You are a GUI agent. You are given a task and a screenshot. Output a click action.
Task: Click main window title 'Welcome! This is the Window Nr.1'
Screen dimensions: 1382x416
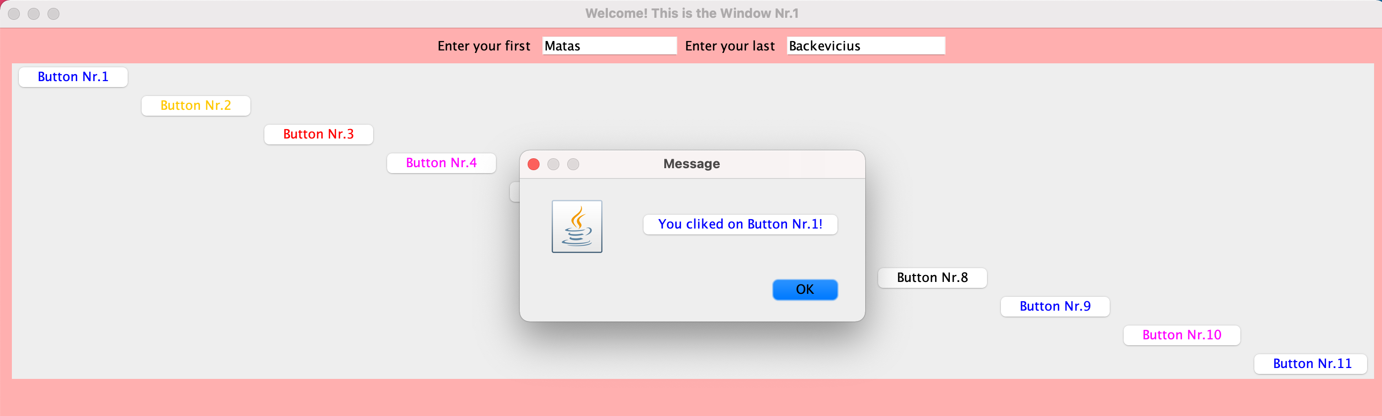[x=691, y=13]
